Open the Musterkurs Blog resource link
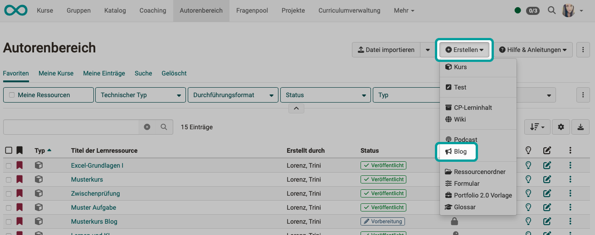The height and width of the screenshot is (235, 595). pos(94,221)
